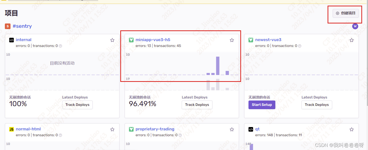The image size is (368, 150).
Task: Click the 96.491% crash-free value
Action: pos(143,104)
